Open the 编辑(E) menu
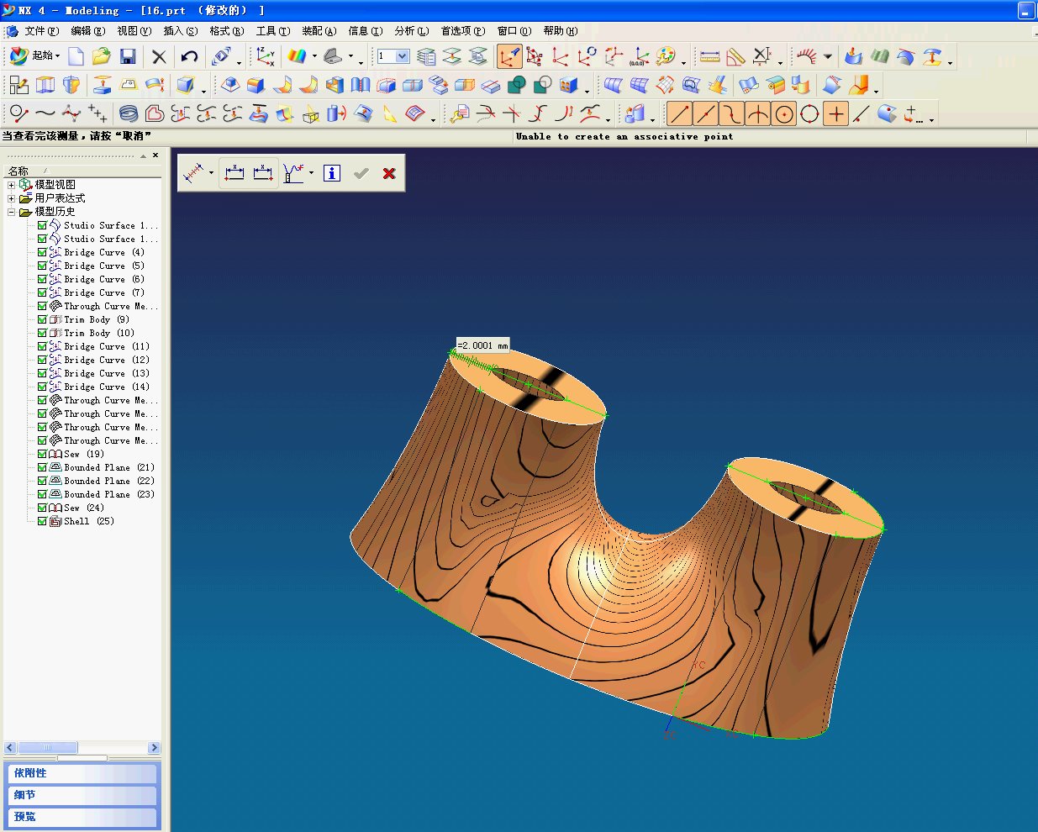This screenshot has height=832, width=1038. click(87, 31)
